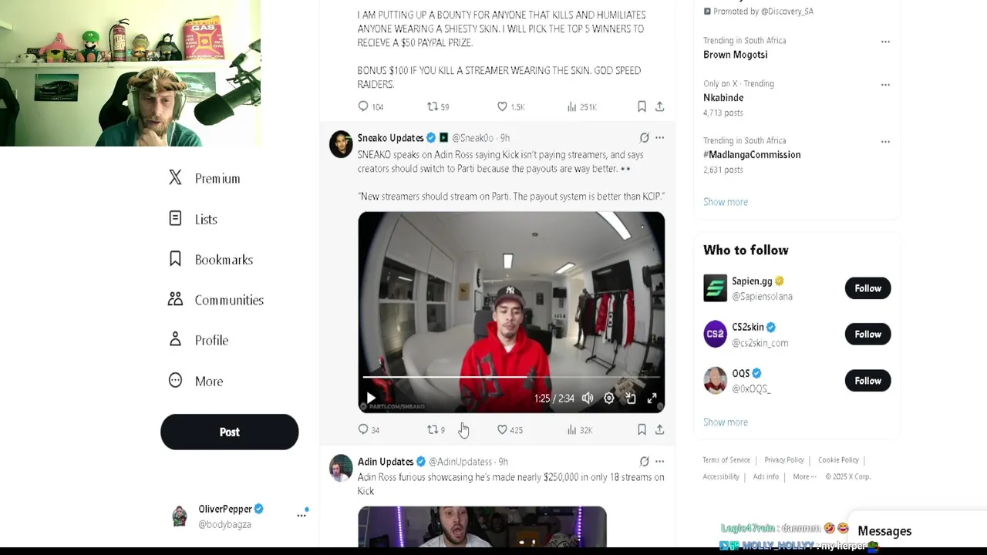Reply to the Sneako Updates post
The image size is (987, 555).
coord(369,430)
